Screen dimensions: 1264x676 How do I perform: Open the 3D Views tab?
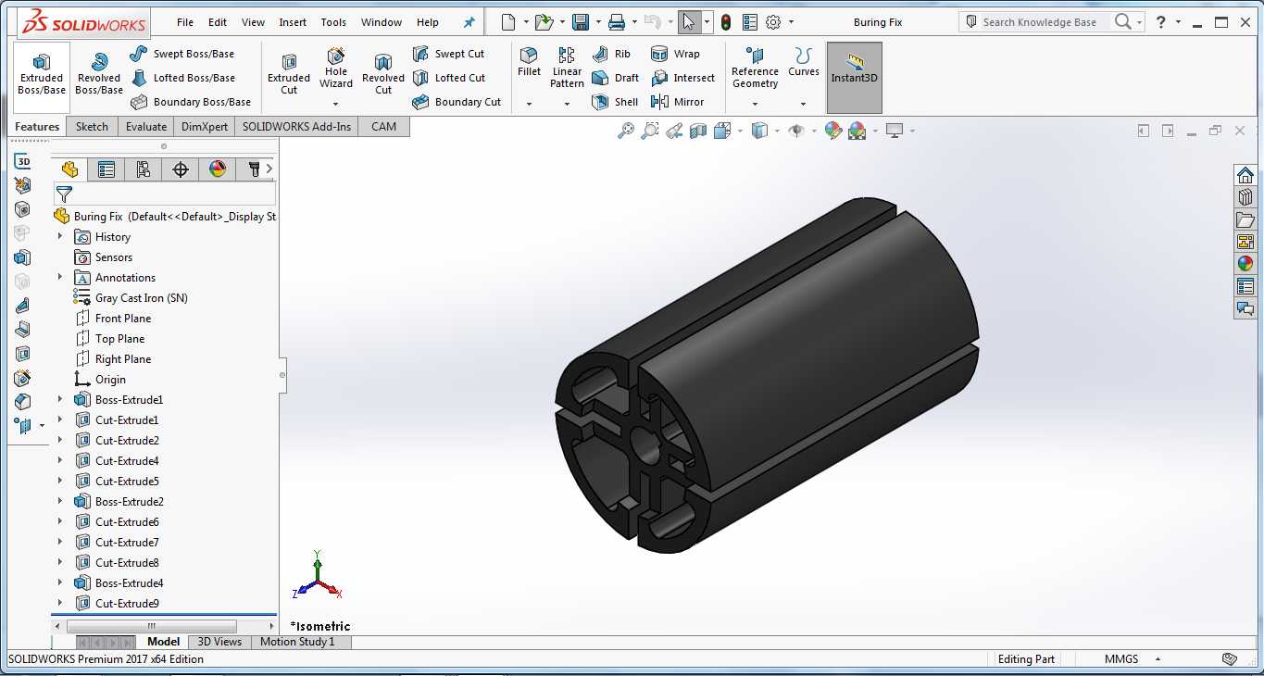[219, 642]
